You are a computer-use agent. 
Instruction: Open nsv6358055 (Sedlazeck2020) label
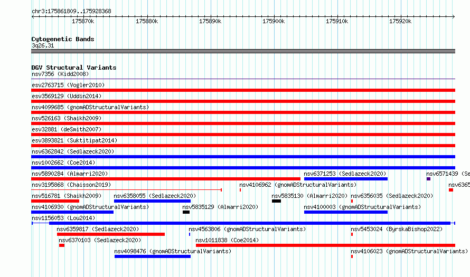click(155, 196)
